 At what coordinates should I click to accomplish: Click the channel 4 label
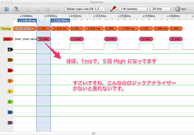pos(10,91)
